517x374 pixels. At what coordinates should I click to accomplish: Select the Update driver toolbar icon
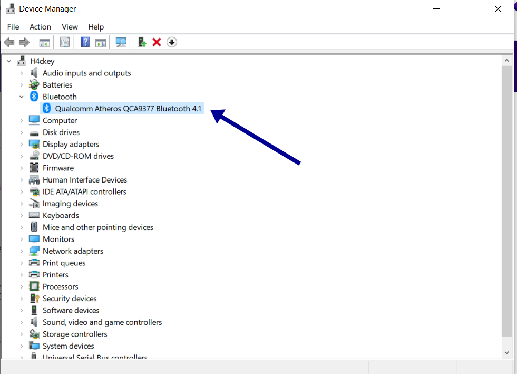tap(141, 42)
